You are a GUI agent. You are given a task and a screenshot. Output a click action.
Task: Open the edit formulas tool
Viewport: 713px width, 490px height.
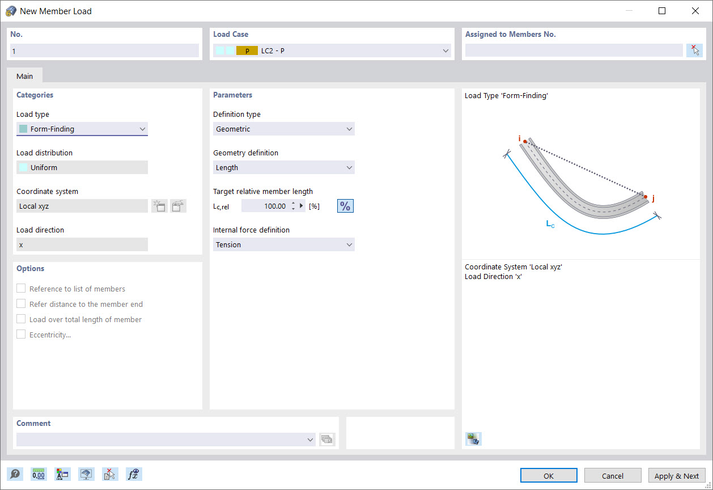tap(134, 474)
